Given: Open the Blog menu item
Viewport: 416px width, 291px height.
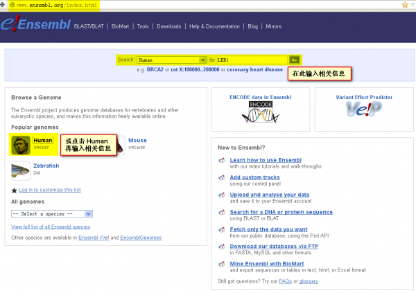Looking at the screenshot, I should point(253,26).
